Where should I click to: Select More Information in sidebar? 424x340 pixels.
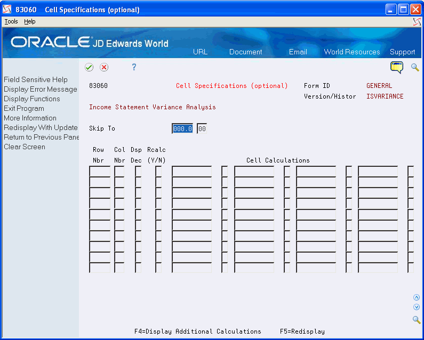(30, 118)
